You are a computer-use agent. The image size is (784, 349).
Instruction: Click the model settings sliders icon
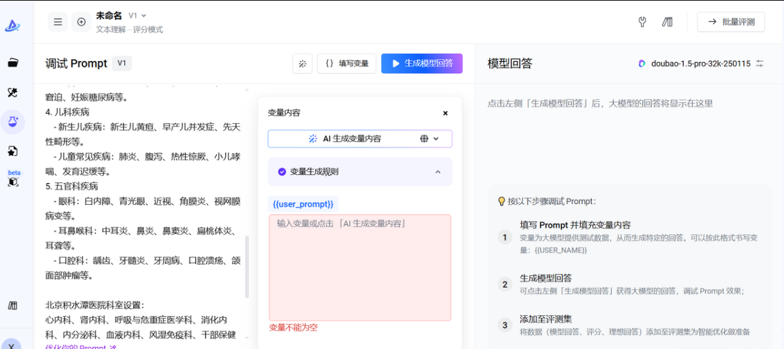[760, 63]
